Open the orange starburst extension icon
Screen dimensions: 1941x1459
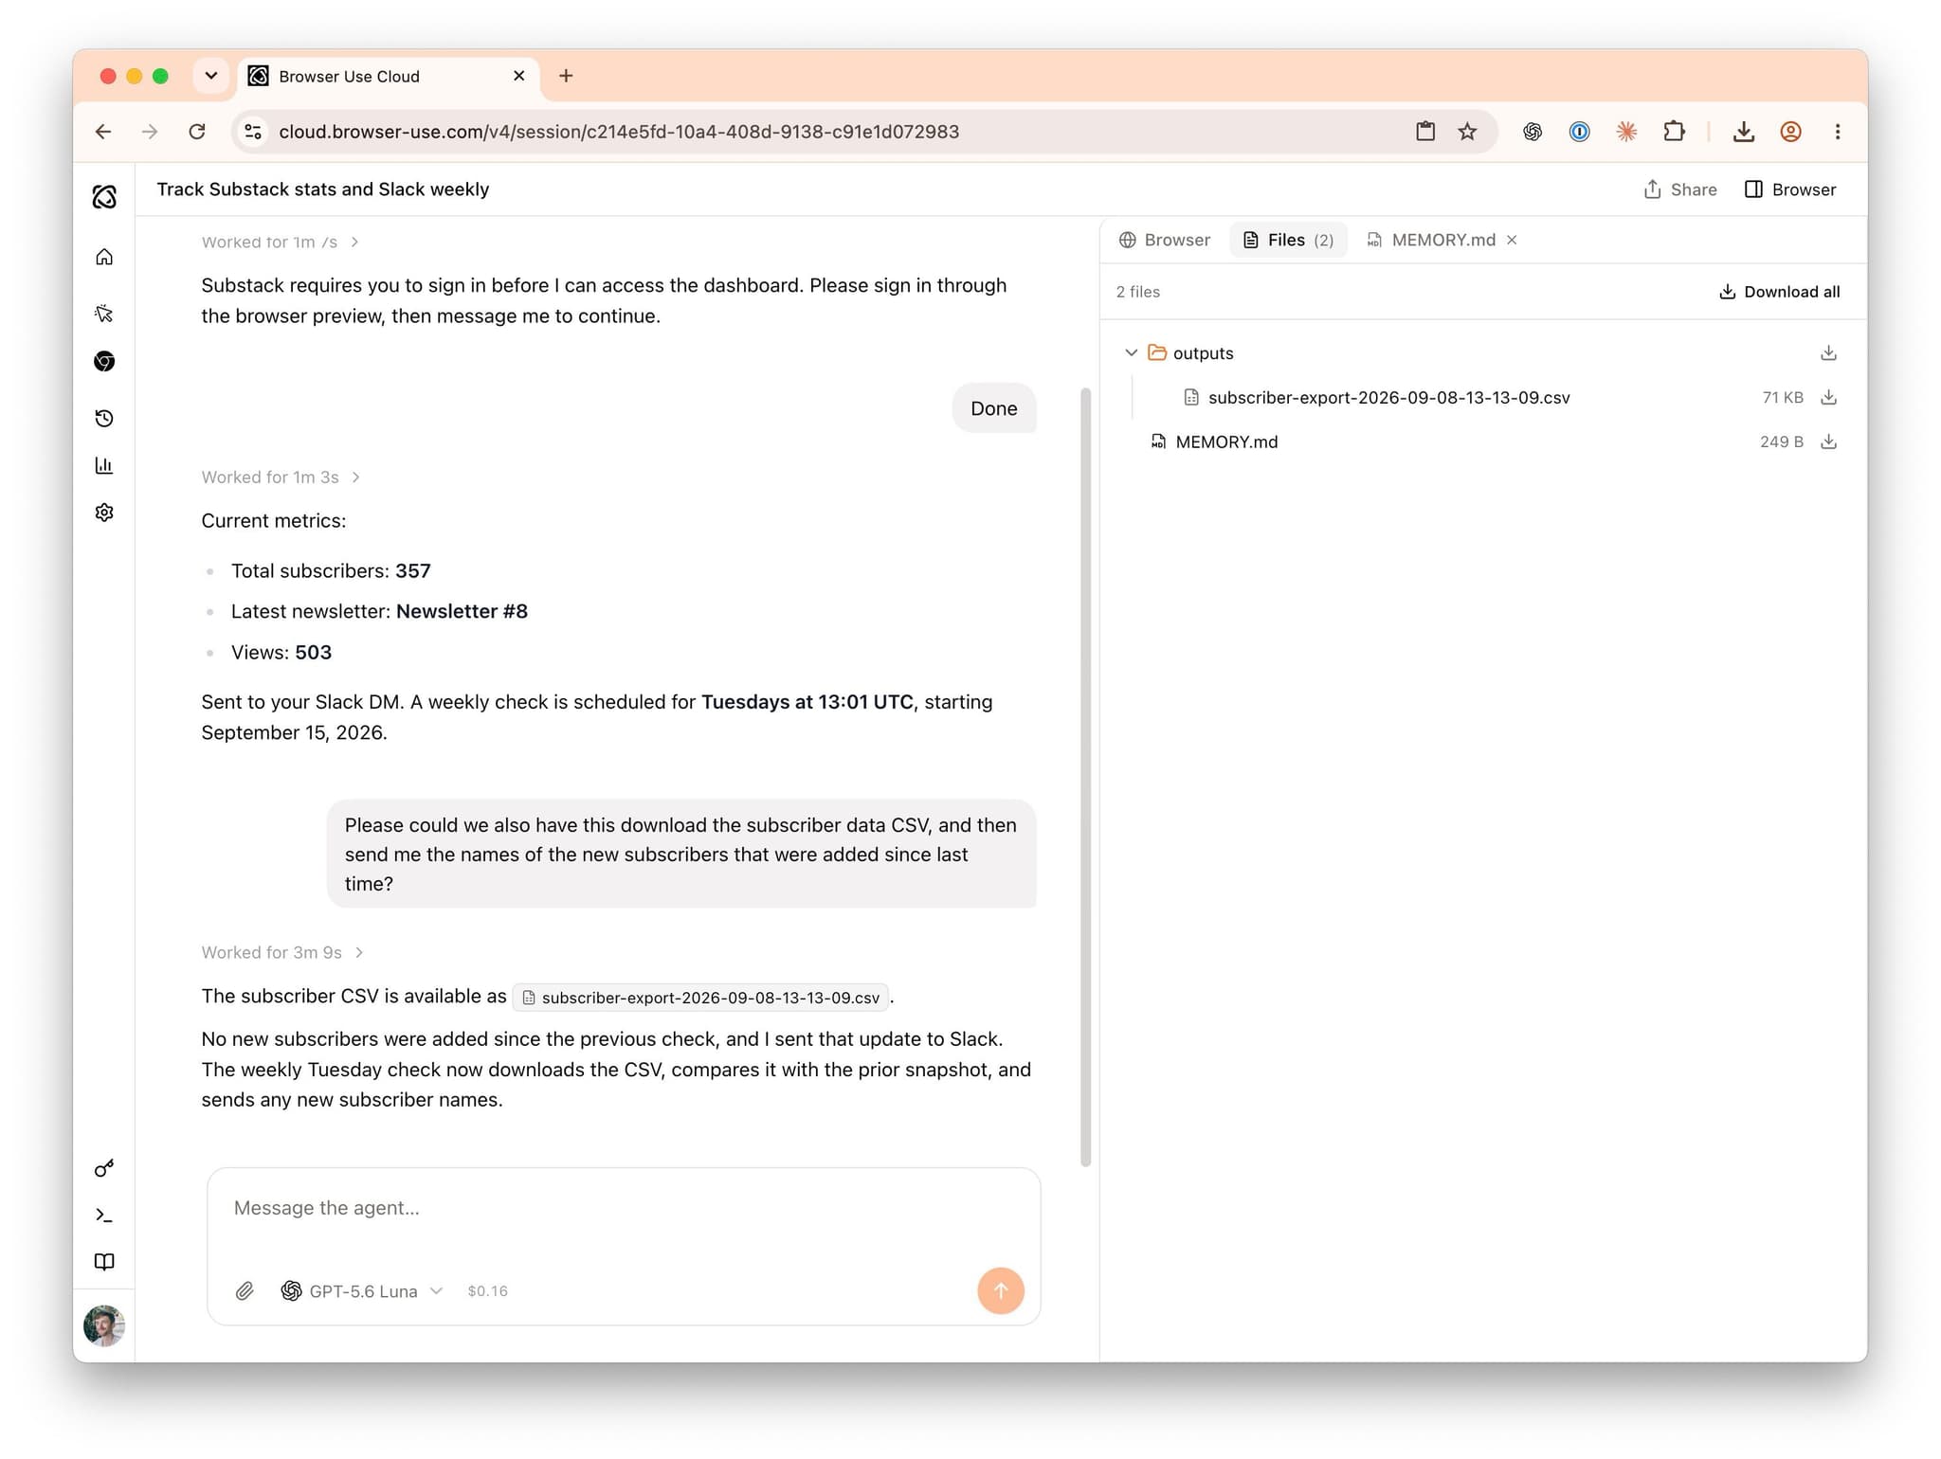tap(1627, 132)
